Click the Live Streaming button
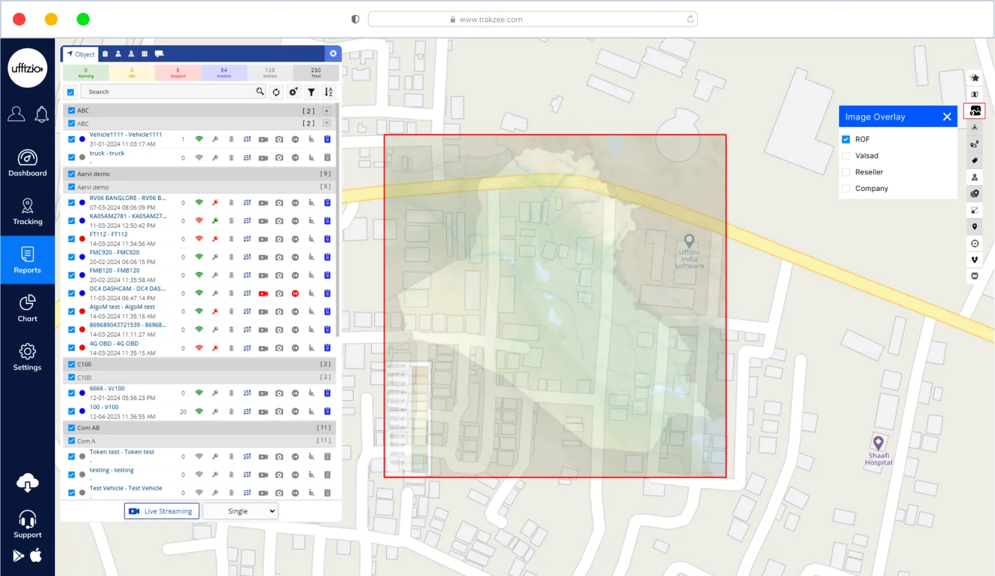 (x=161, y=511)
